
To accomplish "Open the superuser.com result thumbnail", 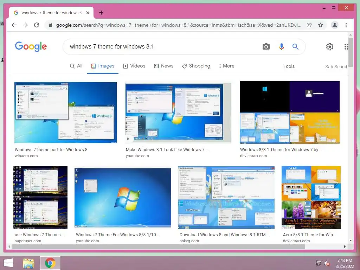I will 40,198.
